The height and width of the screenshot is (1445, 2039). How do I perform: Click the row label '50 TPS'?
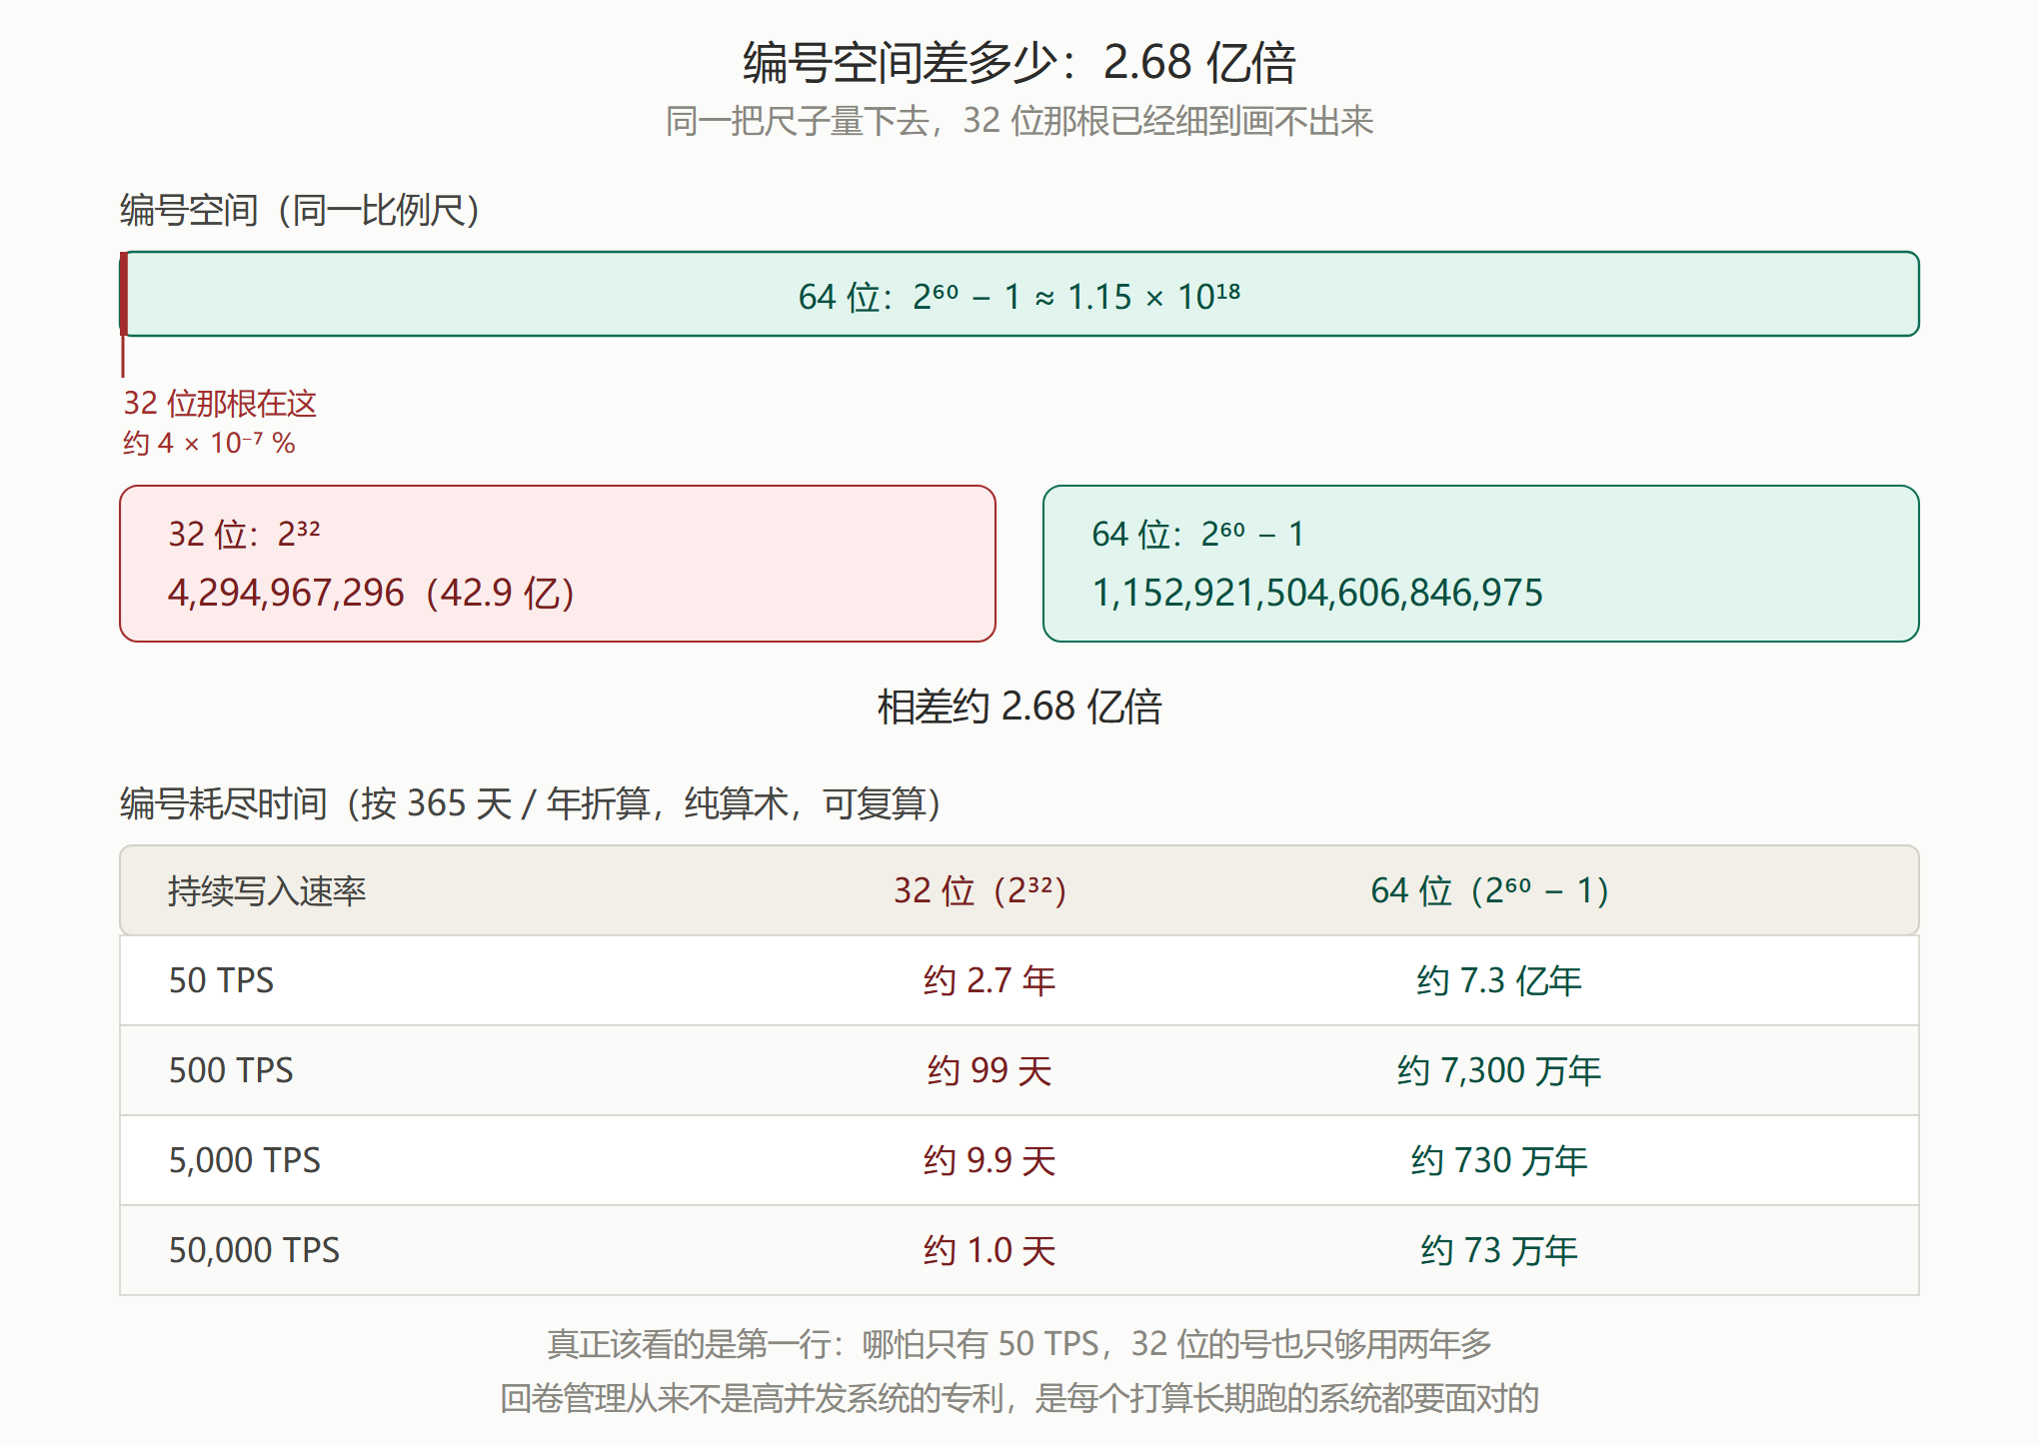(221, 980)
